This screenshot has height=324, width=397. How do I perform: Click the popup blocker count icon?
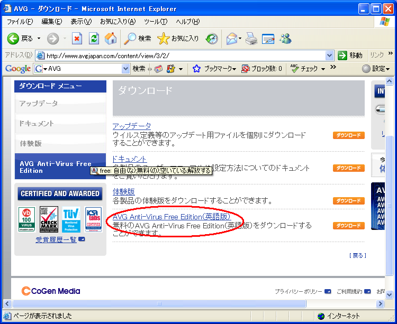[245, 69]
